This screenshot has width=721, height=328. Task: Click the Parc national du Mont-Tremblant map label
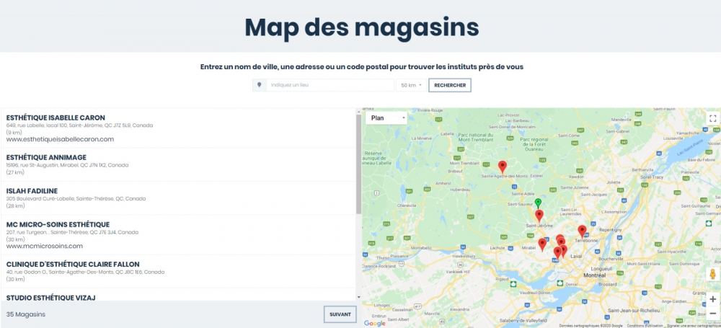tap(475, 137)
